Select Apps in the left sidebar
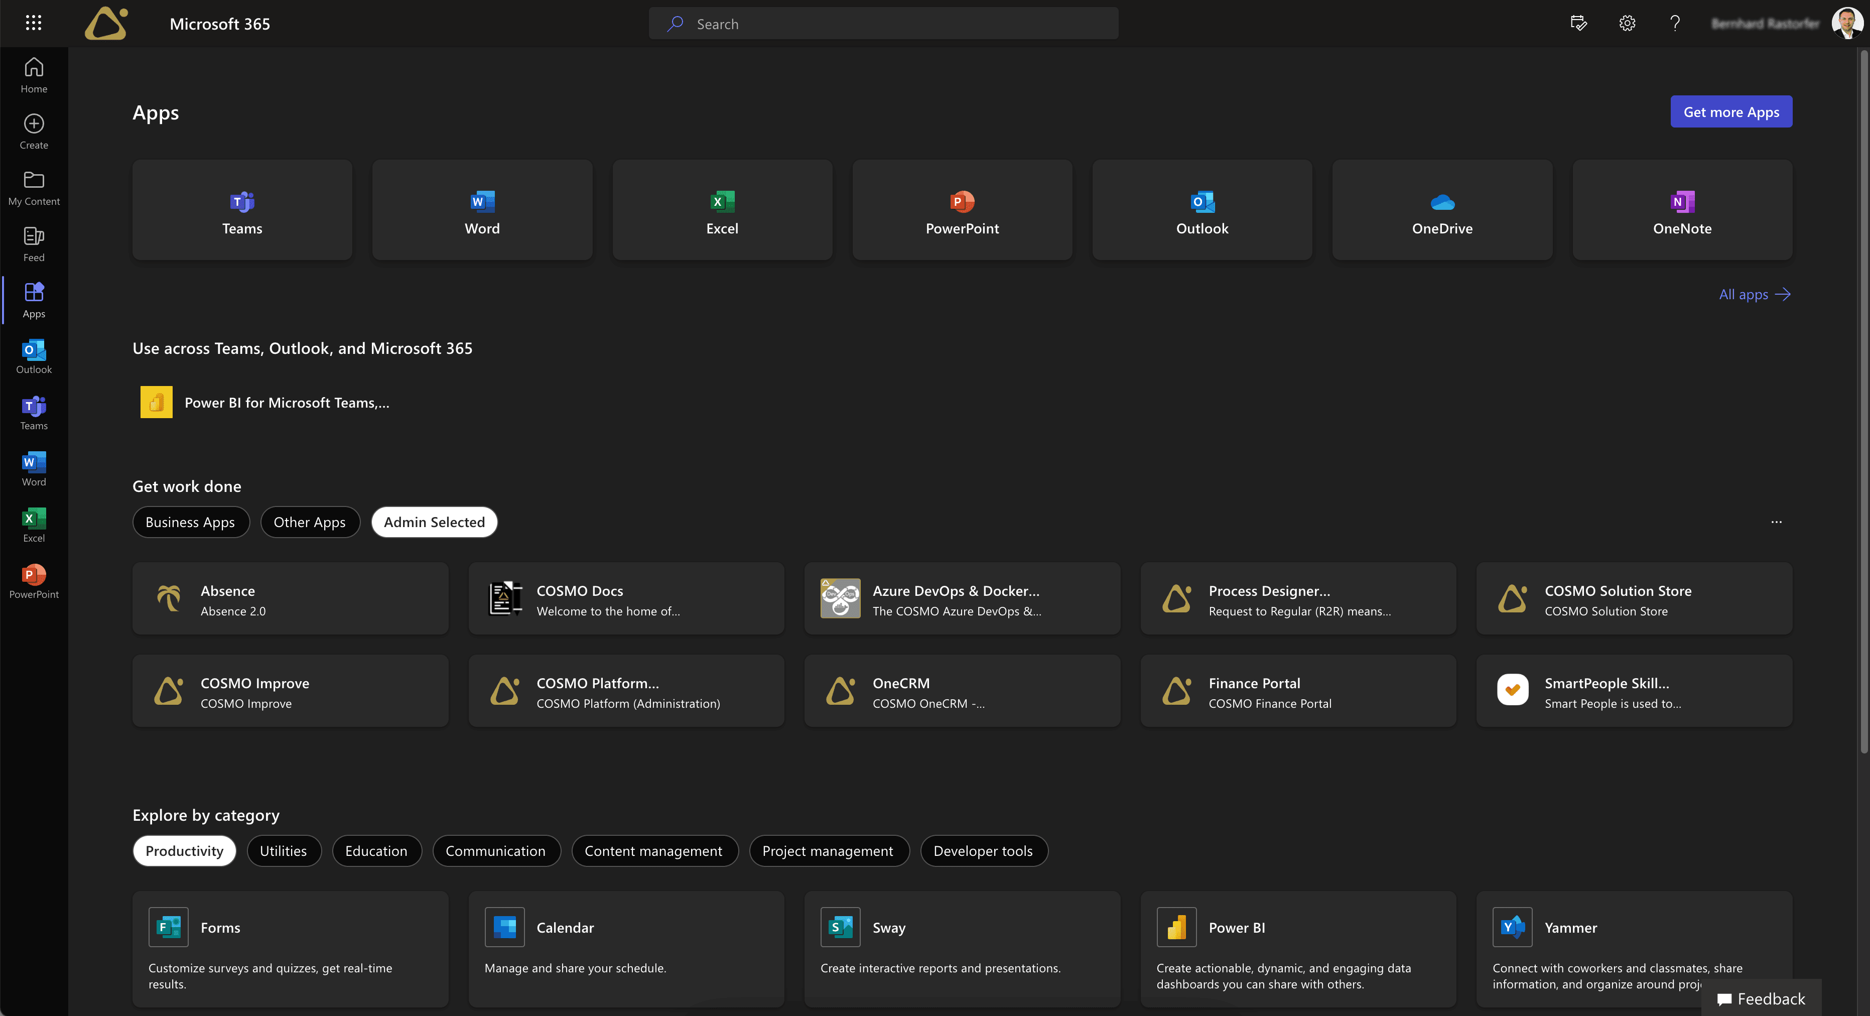The height and width of the screenshot is (1016, 1870). coord(34,300)
